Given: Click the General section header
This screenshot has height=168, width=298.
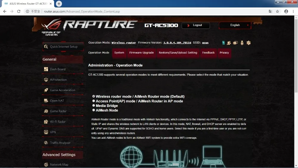Looking at the screenshot, I should (63, 59).
